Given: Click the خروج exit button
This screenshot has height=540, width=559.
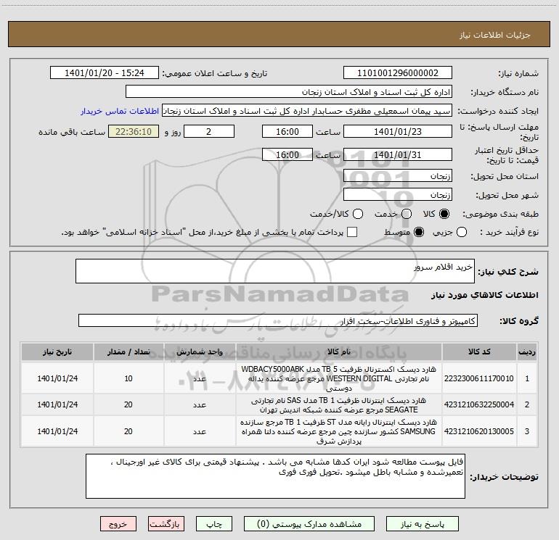Looking at the screenshot, I should 118,524.
